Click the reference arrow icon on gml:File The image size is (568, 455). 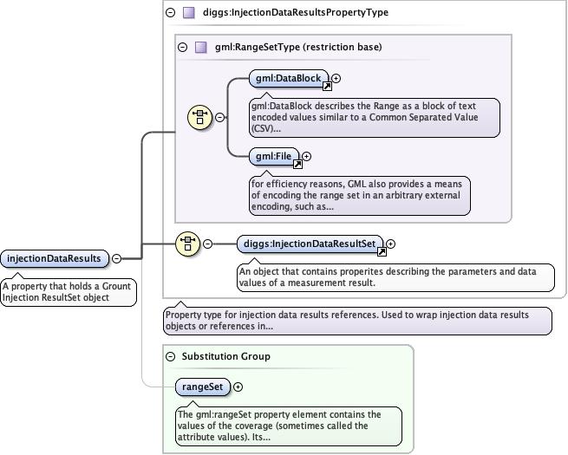pyautogui.click(x=296, y=164)
